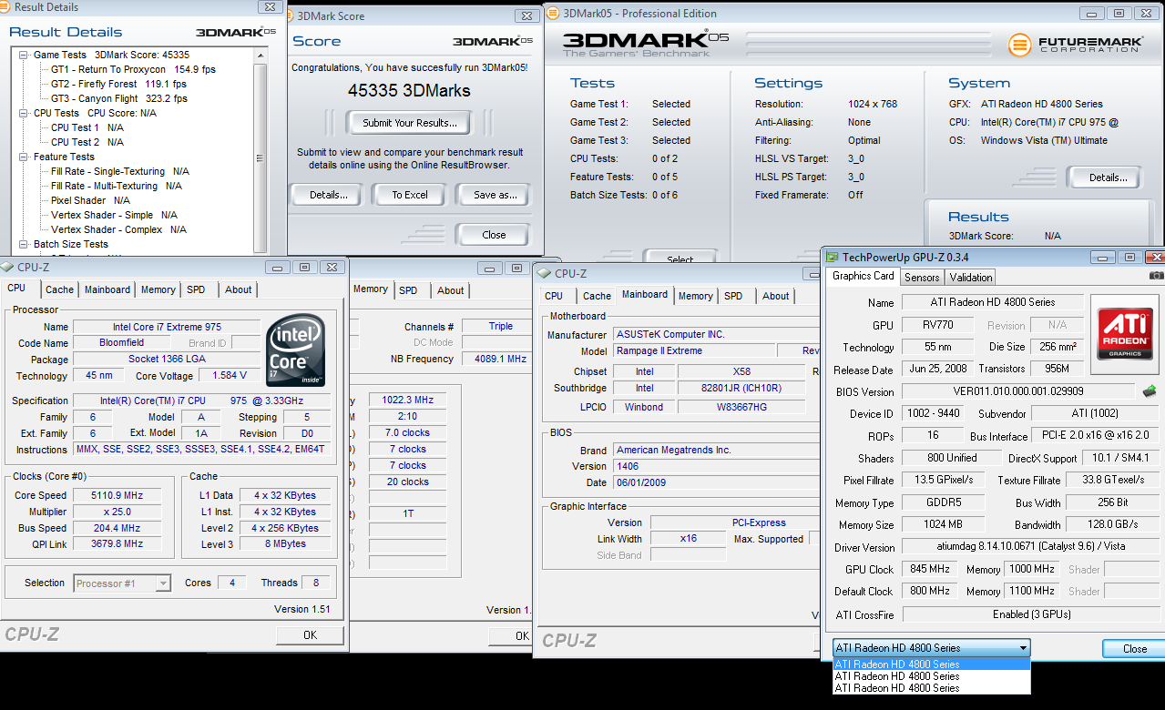
Task: Open Mainboard tab in left CPU-Z window
Action: coord(107,289)
